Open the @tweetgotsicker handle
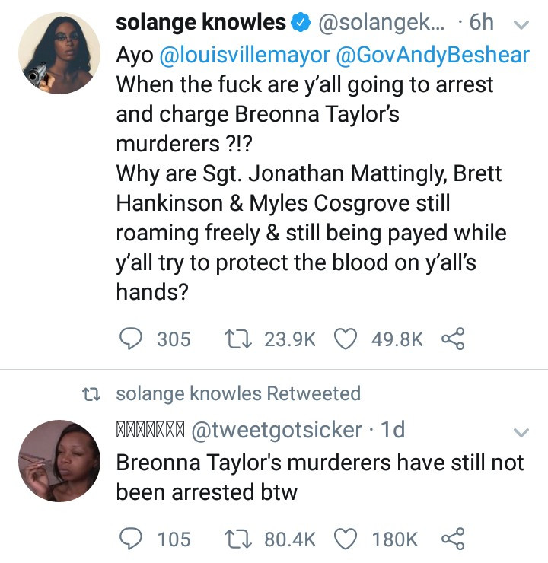 click(x=276, y=430)
